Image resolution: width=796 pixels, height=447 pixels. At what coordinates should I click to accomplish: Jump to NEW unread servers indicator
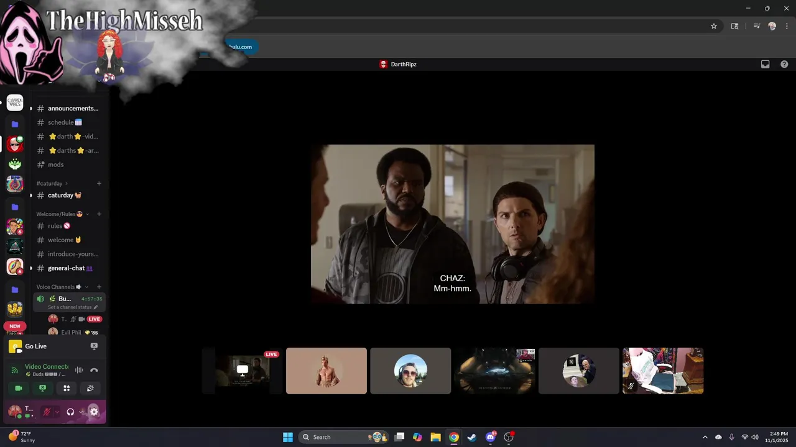click(15, 326)
